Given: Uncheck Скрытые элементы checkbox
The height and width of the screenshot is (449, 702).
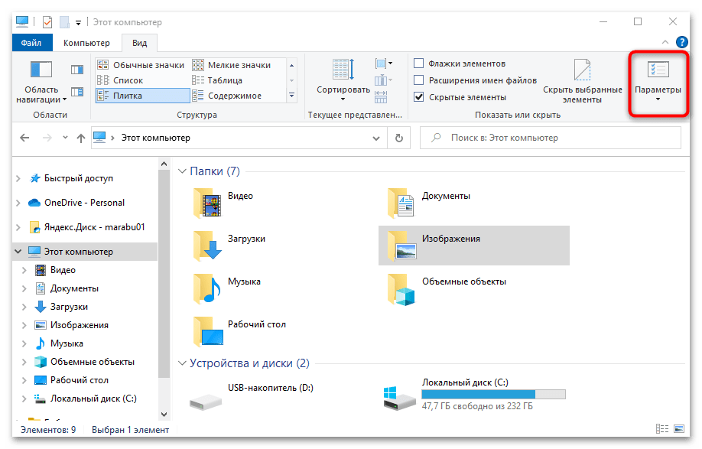Looking at the screenshot, I should pos(418,97).
